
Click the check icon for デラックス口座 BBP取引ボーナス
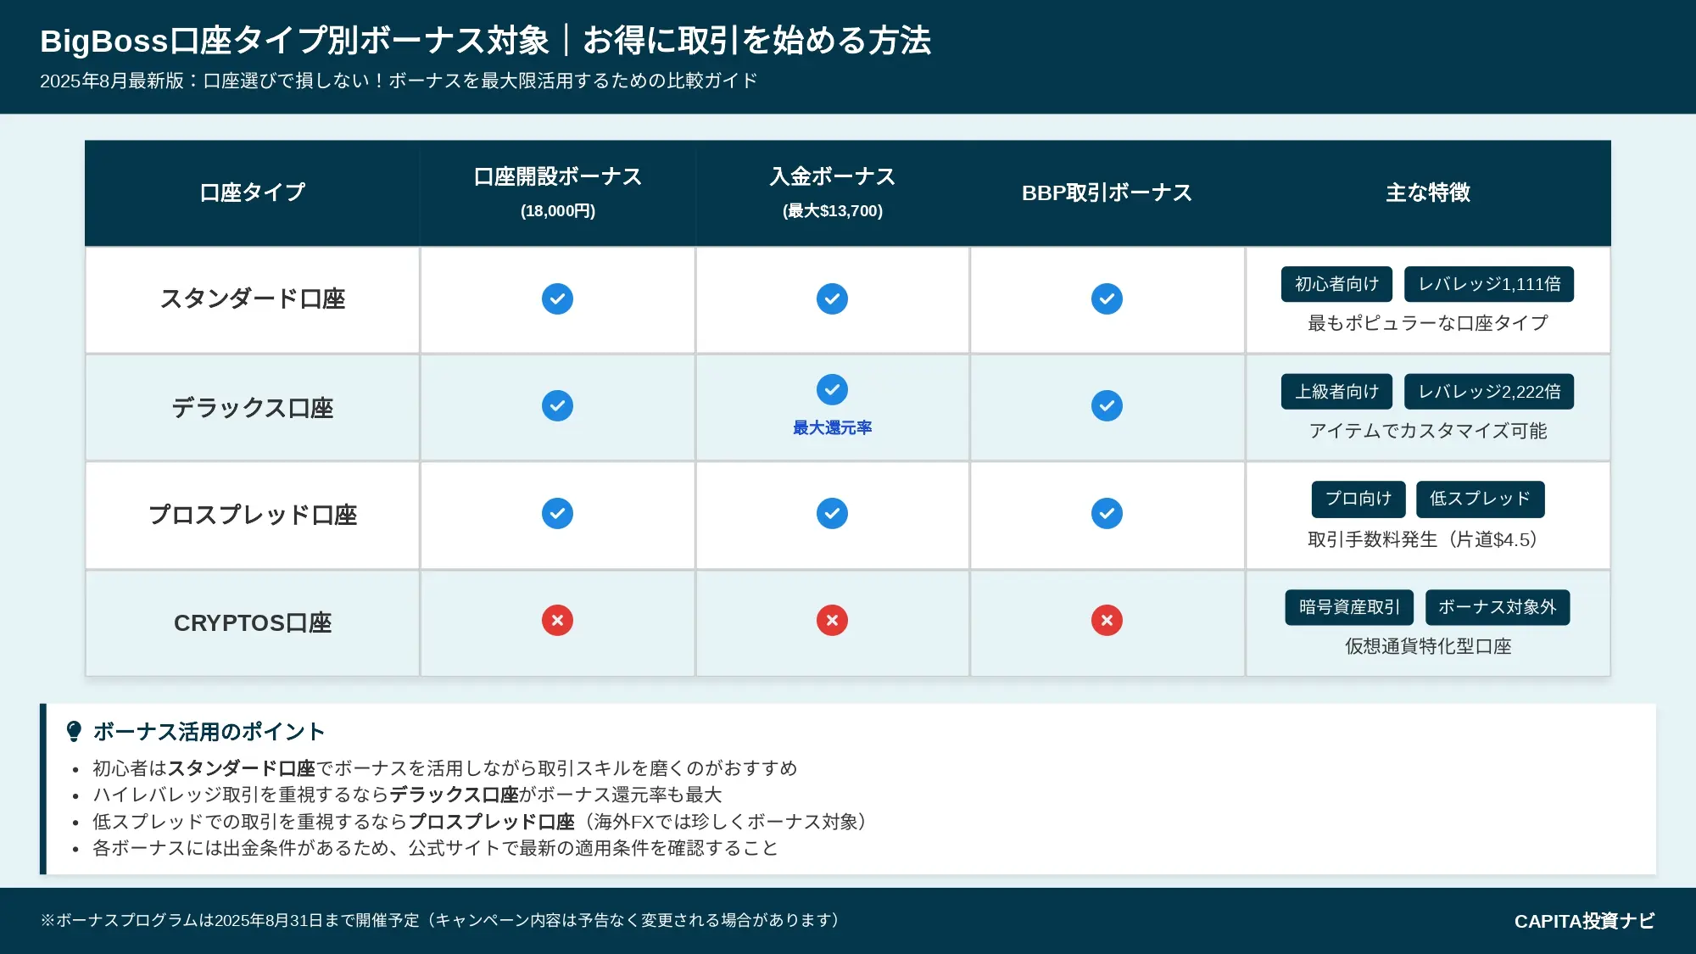coord(1107,405)
